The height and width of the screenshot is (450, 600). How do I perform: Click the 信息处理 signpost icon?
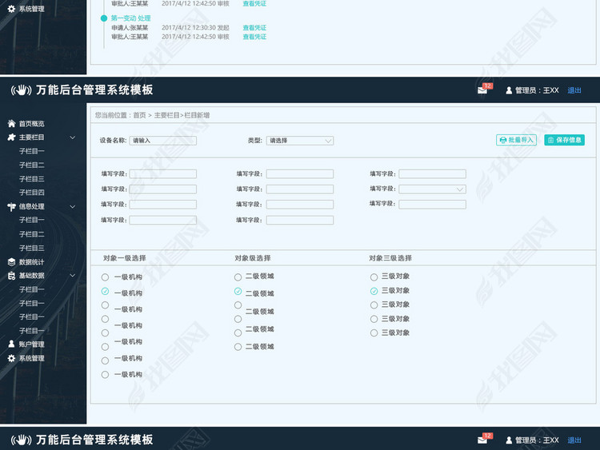click(11, 207)
